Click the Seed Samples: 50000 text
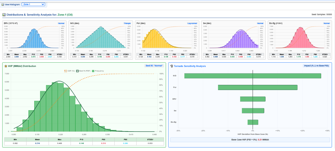 pyautogui.click(x=322, y=14)
